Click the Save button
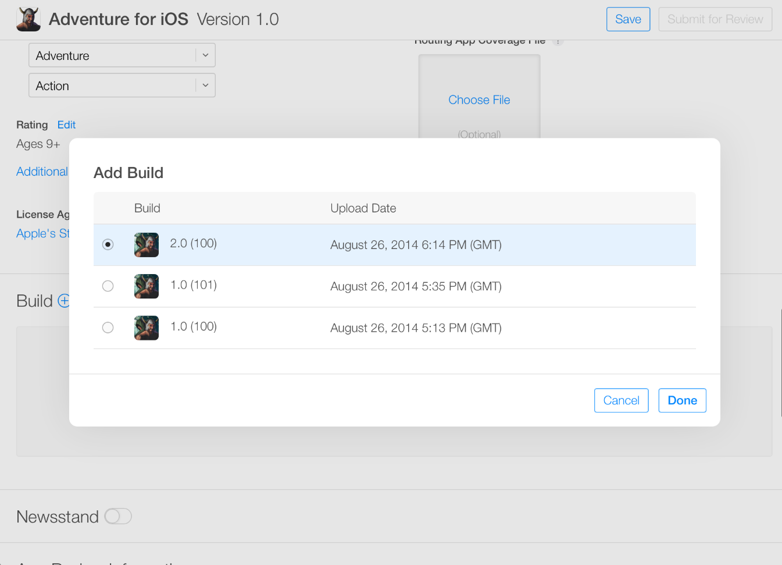Screen dimensions: 782x565 coord(628,19)
